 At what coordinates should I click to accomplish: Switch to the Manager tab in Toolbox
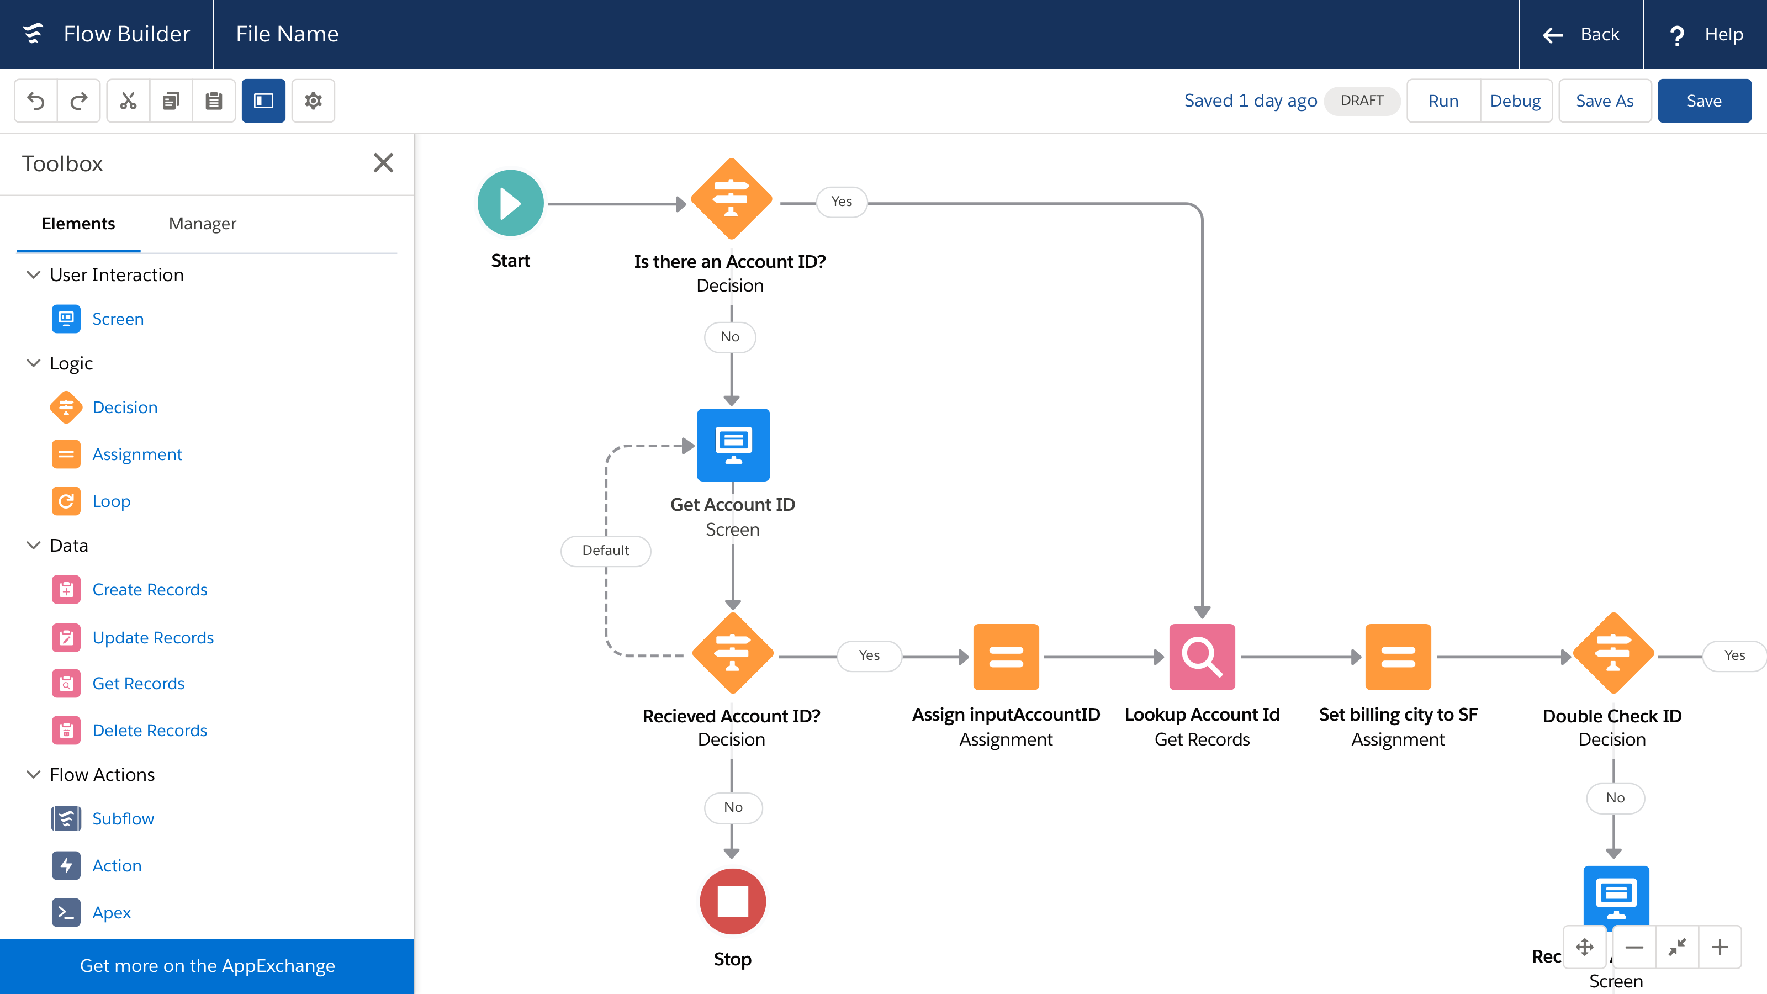pyautogui.click(x=203, y=223)
